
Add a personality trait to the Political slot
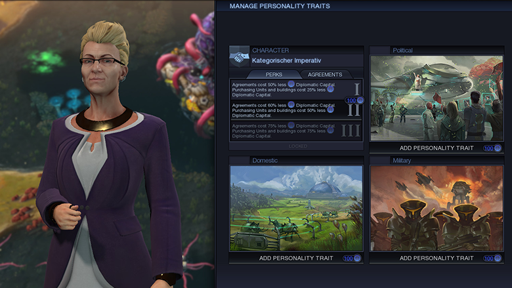click(x=437, y=148)
